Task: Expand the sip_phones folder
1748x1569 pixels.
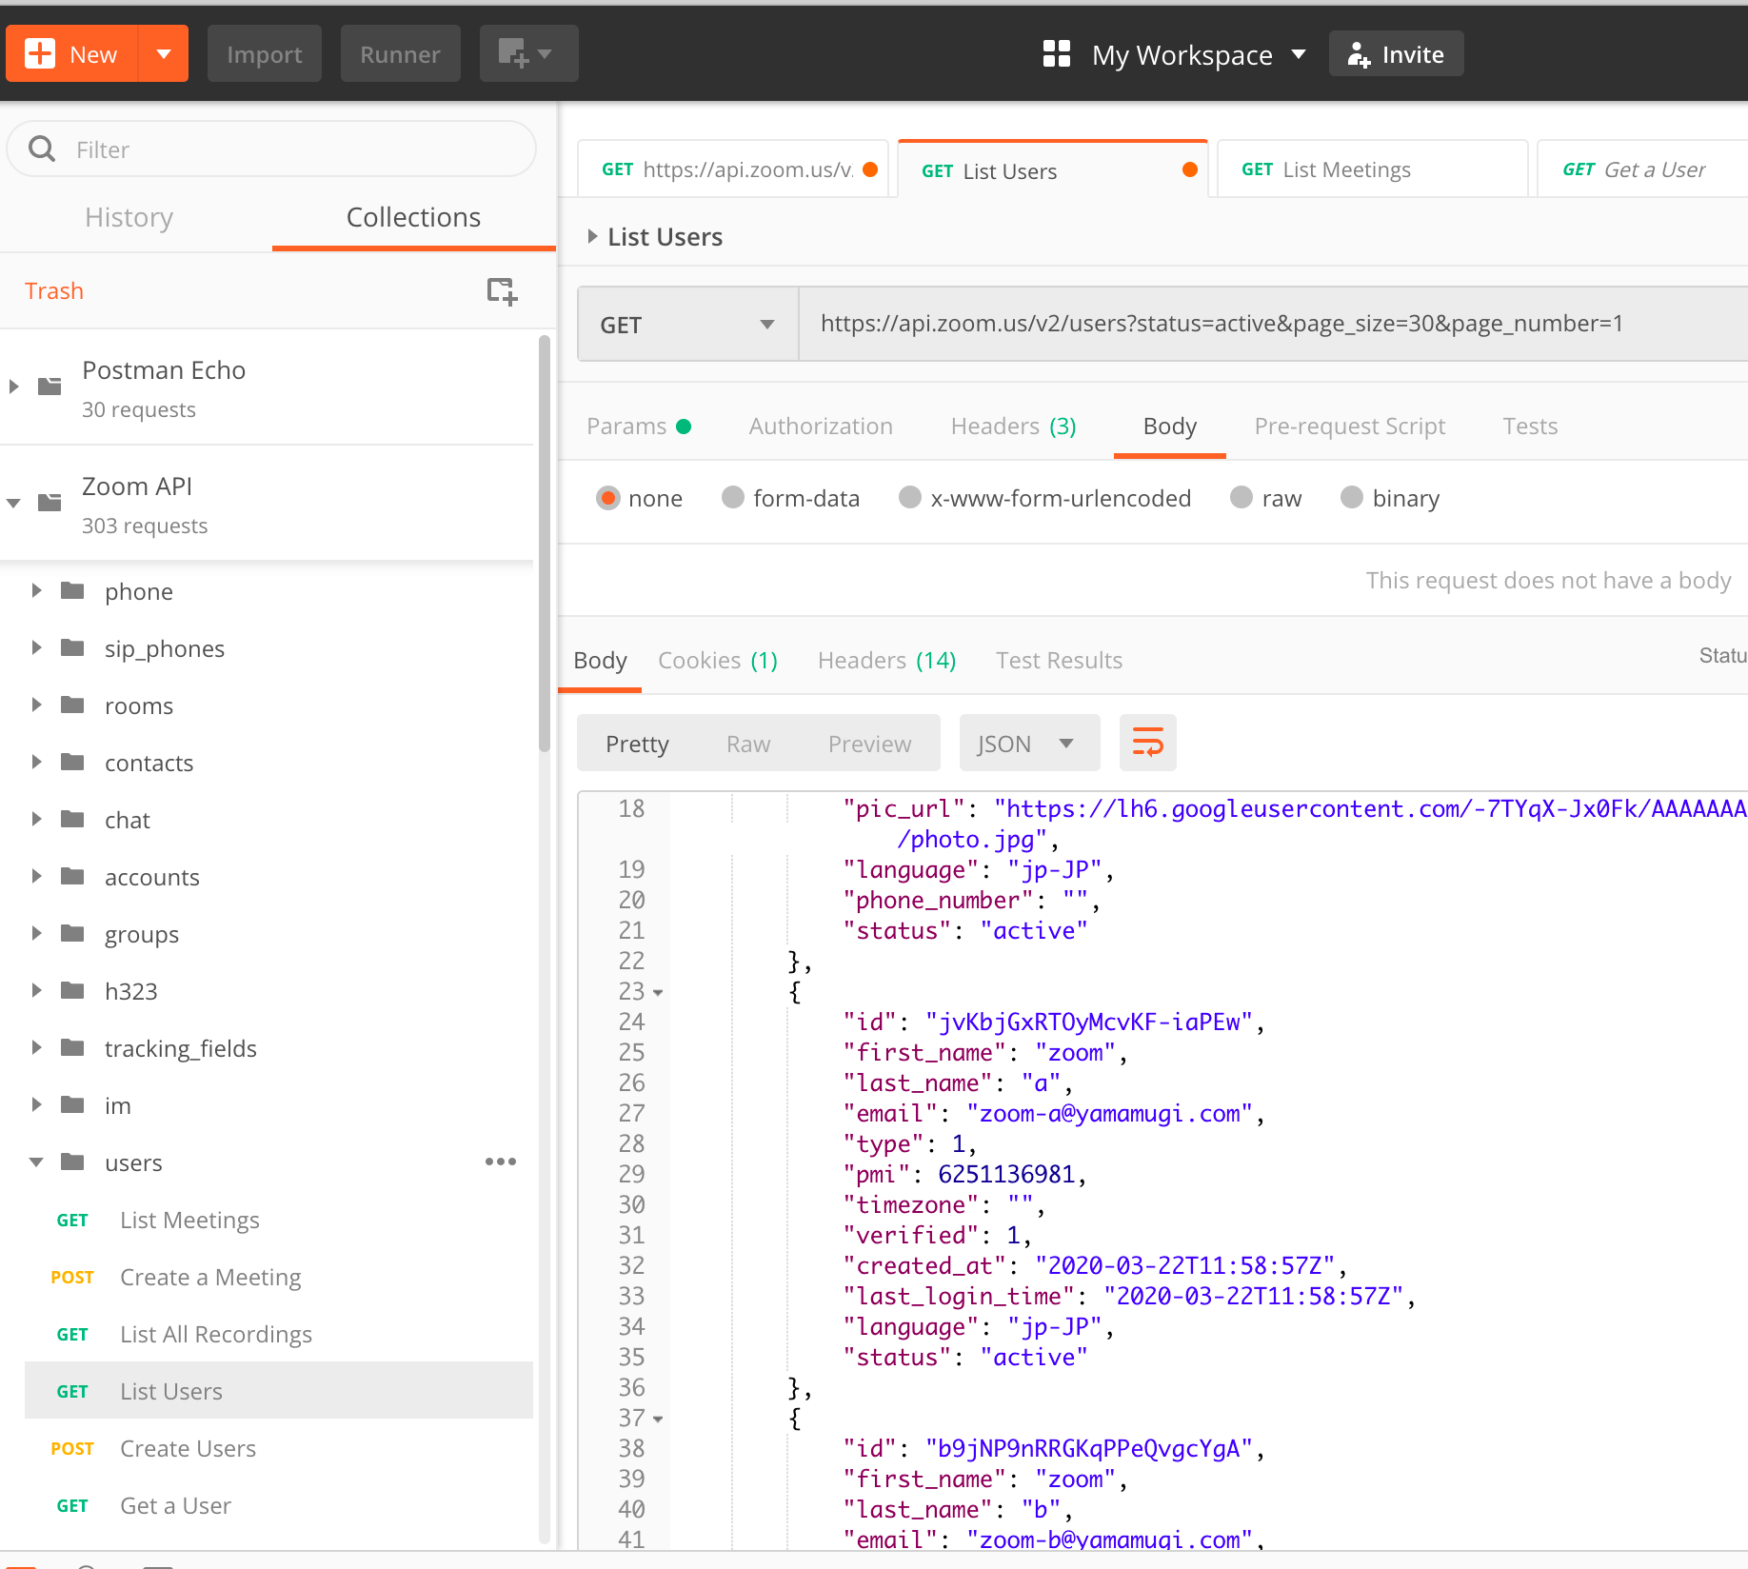Action: pyautogui.click(x=36, y=647)
